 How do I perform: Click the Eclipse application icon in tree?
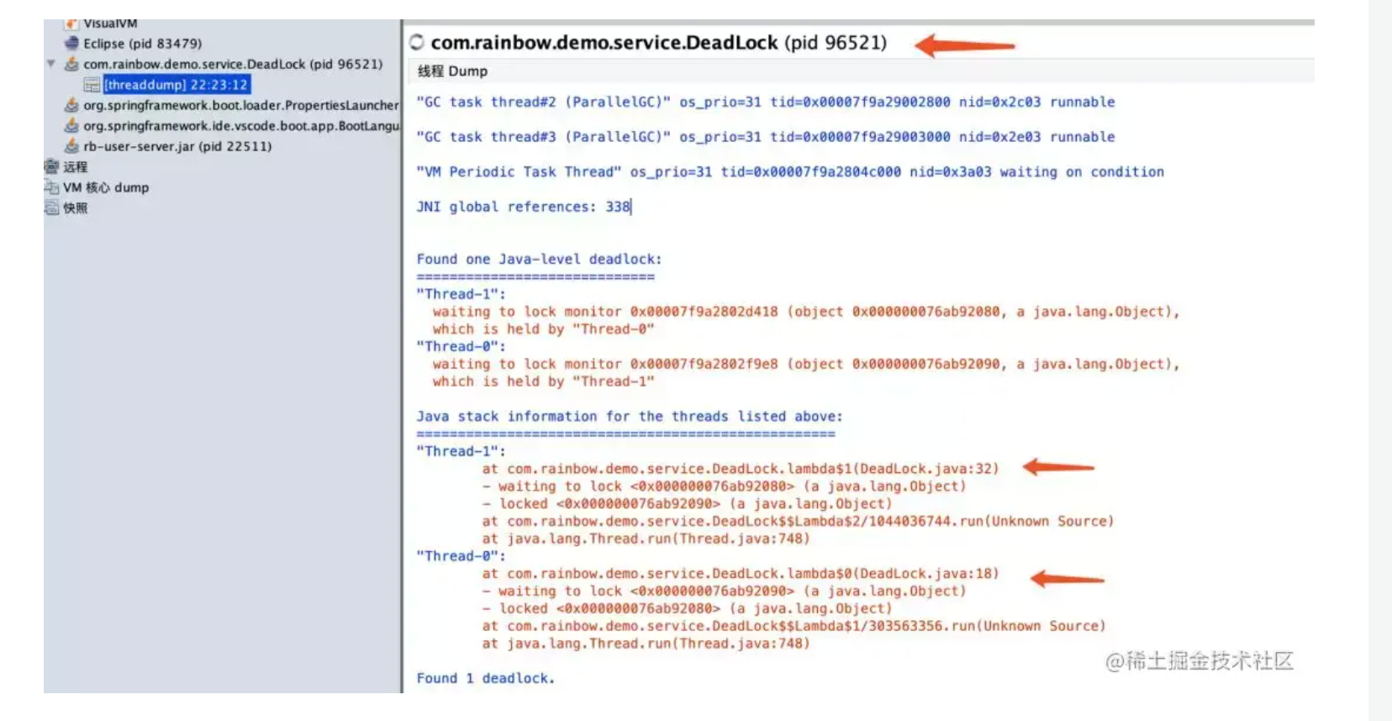71,43
